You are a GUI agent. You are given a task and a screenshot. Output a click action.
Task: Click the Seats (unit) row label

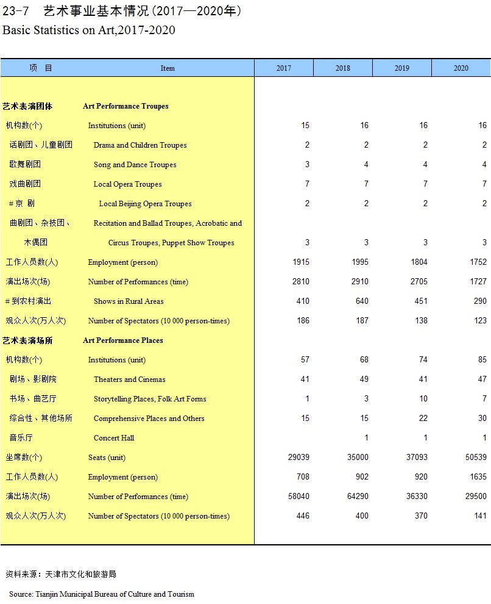click(107, 458)
